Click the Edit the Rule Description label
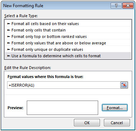Viewport: 136px width, 131px height. [27, 68]
